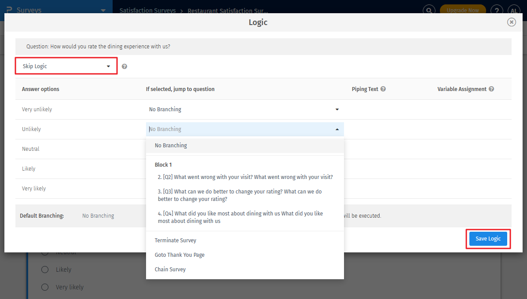Select Q2 What went wrong with your visit
The height and width of the screenshot is (299, 527).
point(245,177)
